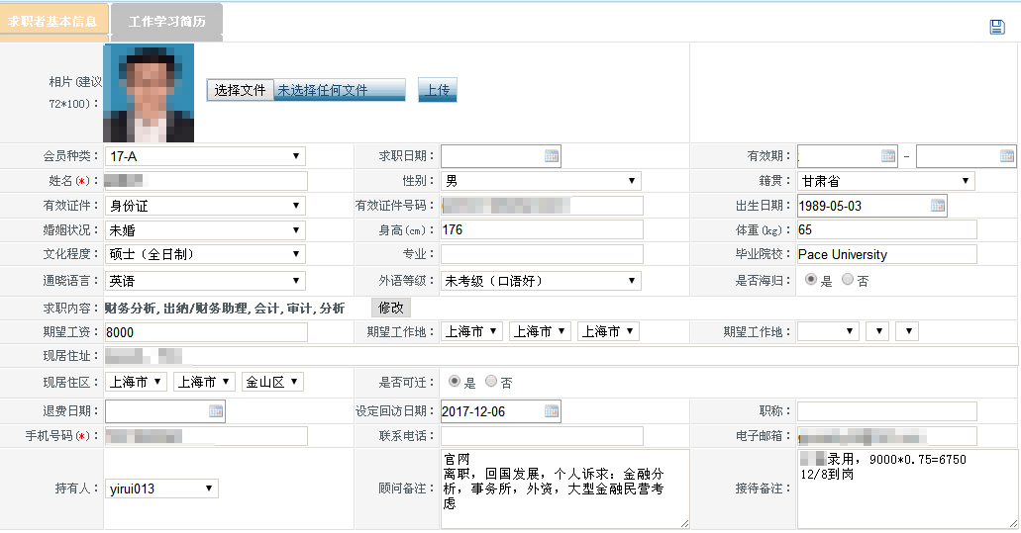Open first empty dropdown of second 期望工作地
The height and width of the screenshot is (533, 1021).
[x=828, y=331]
